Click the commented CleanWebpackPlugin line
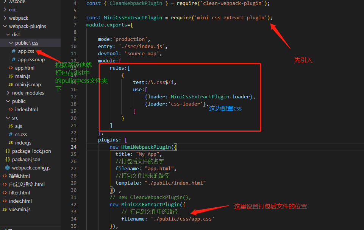This screenshot has height=230, width=364. 150,197
